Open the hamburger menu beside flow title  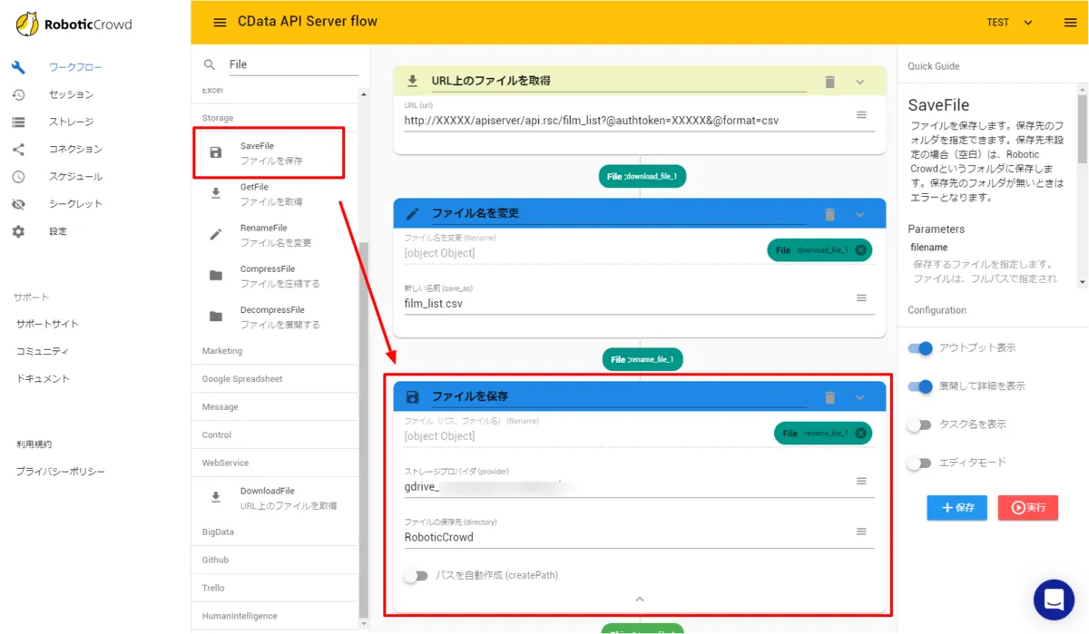(220, 23)
